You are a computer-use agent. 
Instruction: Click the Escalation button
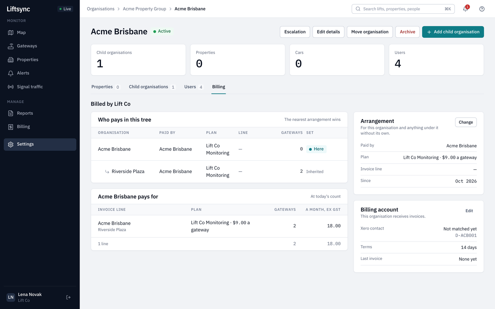coord(295,32)
